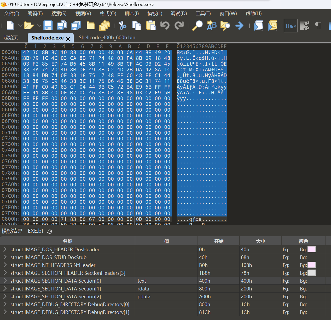Toggle show whitespace pilcrow icon
This screenshot has width=331, height=320.
coord(318,26)
